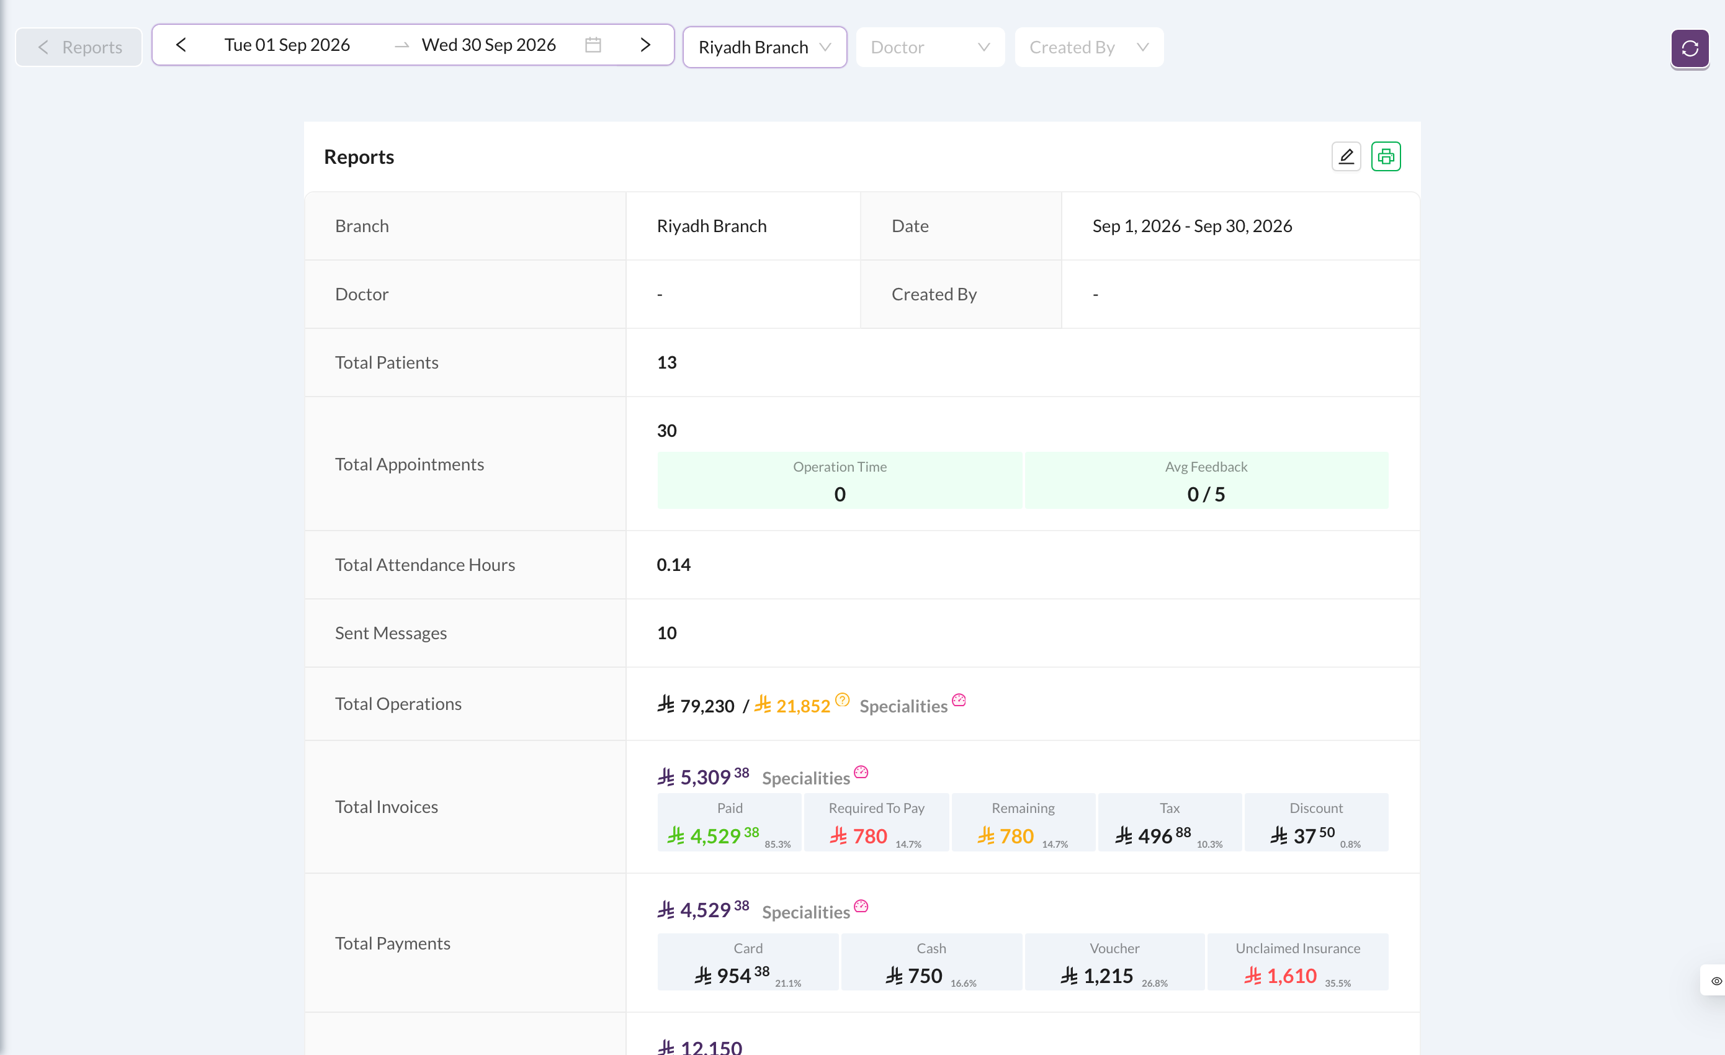Click the Total Appointments value 30
The width and height of the screenshot is (1725, 1055).
coord(666,431)
